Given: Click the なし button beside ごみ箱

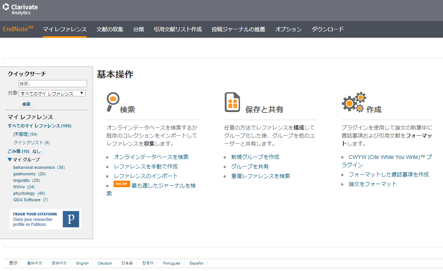Looking at the screenshot, I should click(x=37, y=151).
